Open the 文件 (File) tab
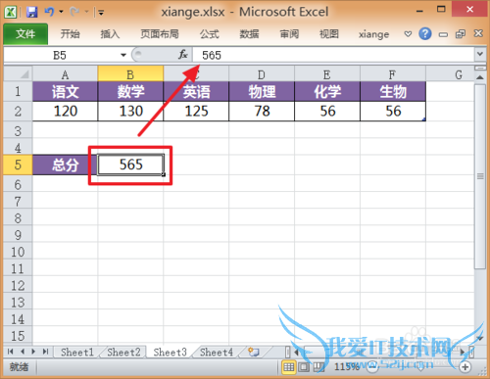490x379 pixels. click(x=25, y=34)
